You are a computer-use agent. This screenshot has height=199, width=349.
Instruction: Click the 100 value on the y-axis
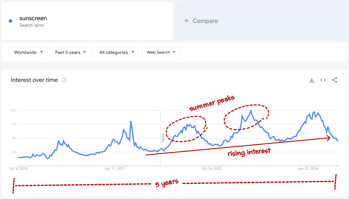click(14, 110)
